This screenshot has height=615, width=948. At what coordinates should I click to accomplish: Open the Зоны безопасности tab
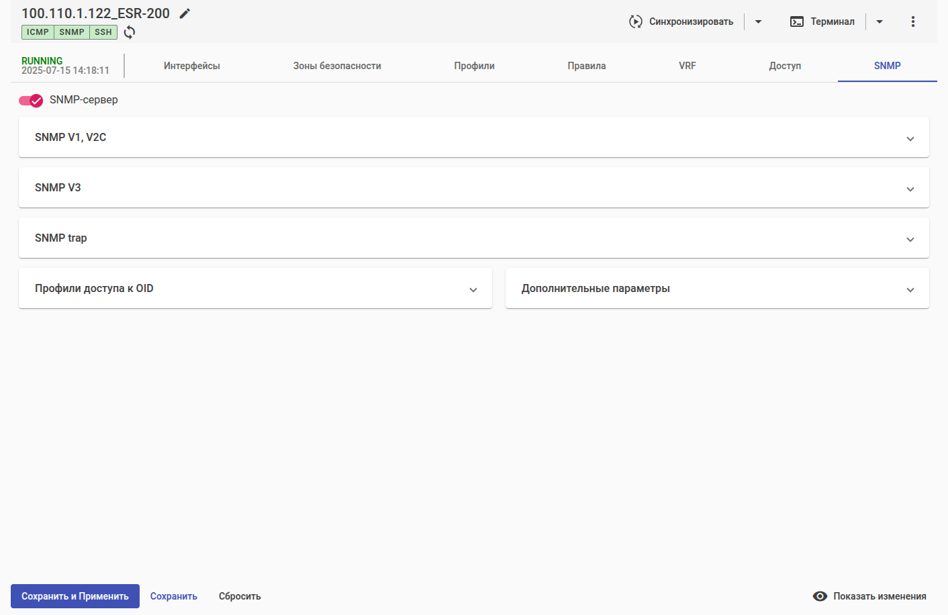[337, 66]
